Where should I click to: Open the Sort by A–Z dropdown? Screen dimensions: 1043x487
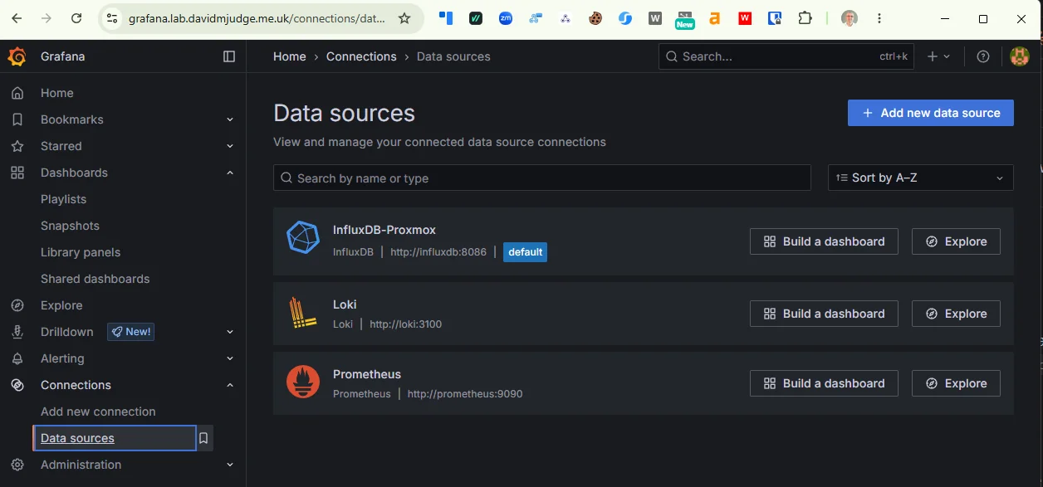[920, 178]
